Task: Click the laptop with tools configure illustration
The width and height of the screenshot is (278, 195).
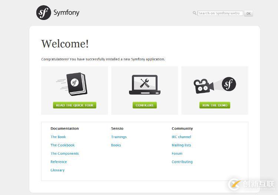Action: coord(145,85)
